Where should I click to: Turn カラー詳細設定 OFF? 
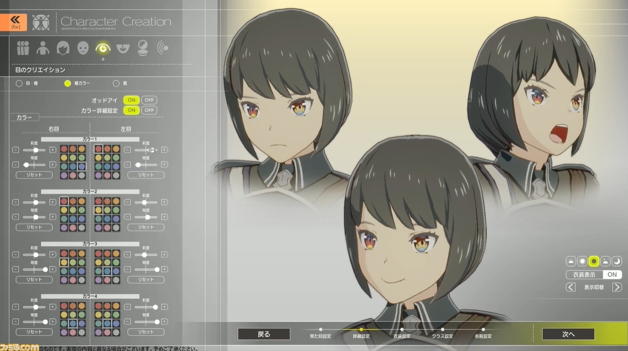coord(149,110)
